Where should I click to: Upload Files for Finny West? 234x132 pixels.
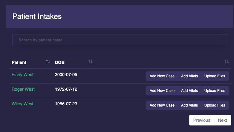pyautogui.click(x=215, y=76)
